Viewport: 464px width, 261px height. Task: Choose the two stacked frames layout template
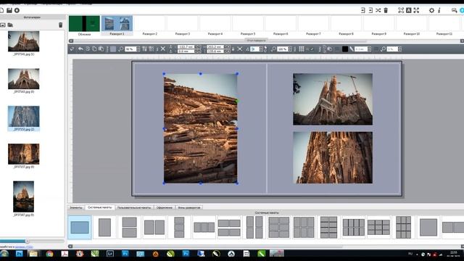(x=129, y=227)
